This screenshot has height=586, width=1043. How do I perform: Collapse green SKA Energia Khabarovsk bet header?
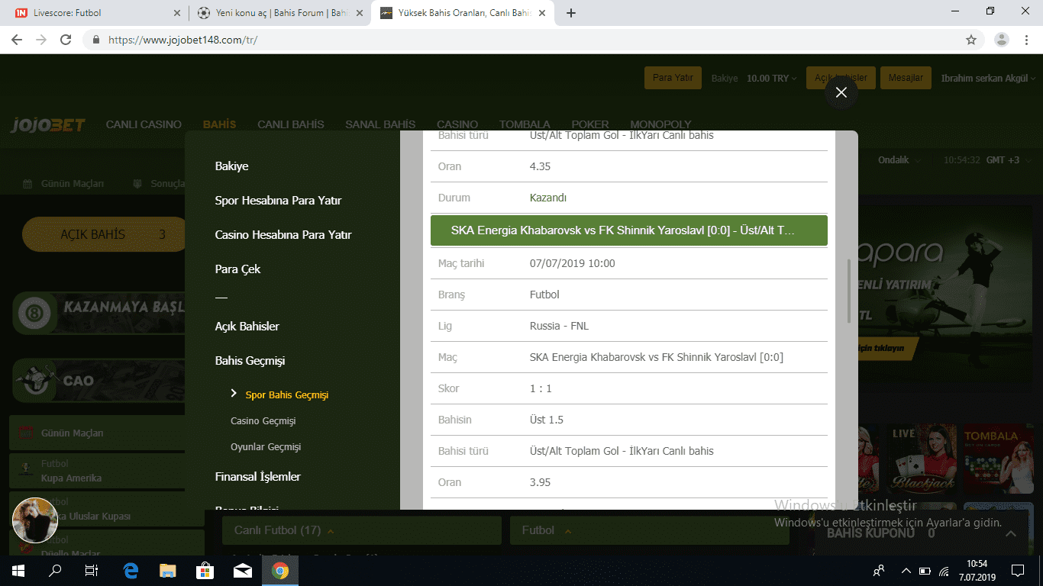629,230
